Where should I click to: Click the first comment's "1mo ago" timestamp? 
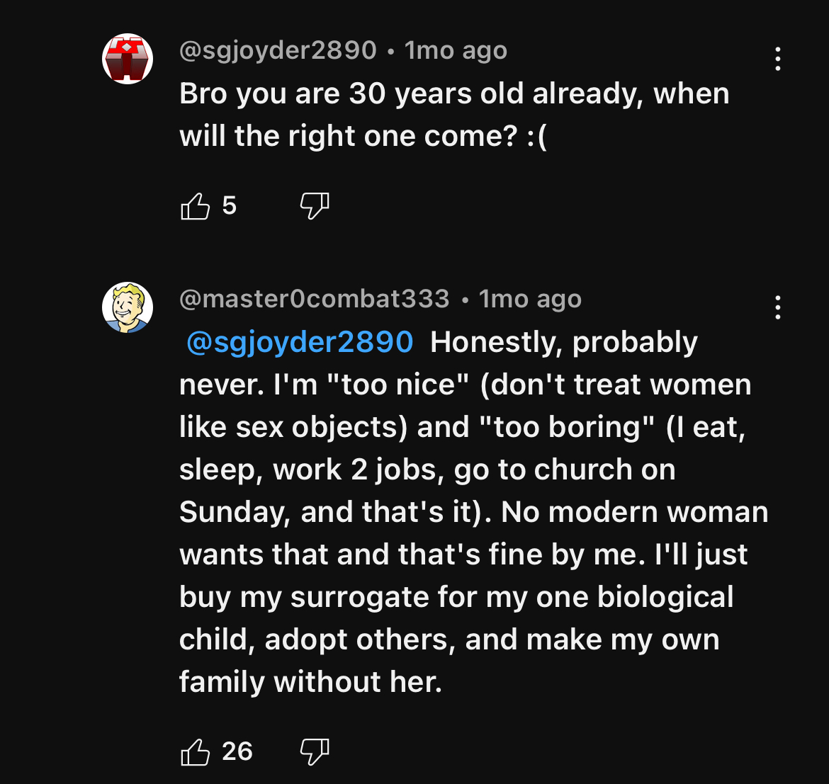tap(456, 50)
